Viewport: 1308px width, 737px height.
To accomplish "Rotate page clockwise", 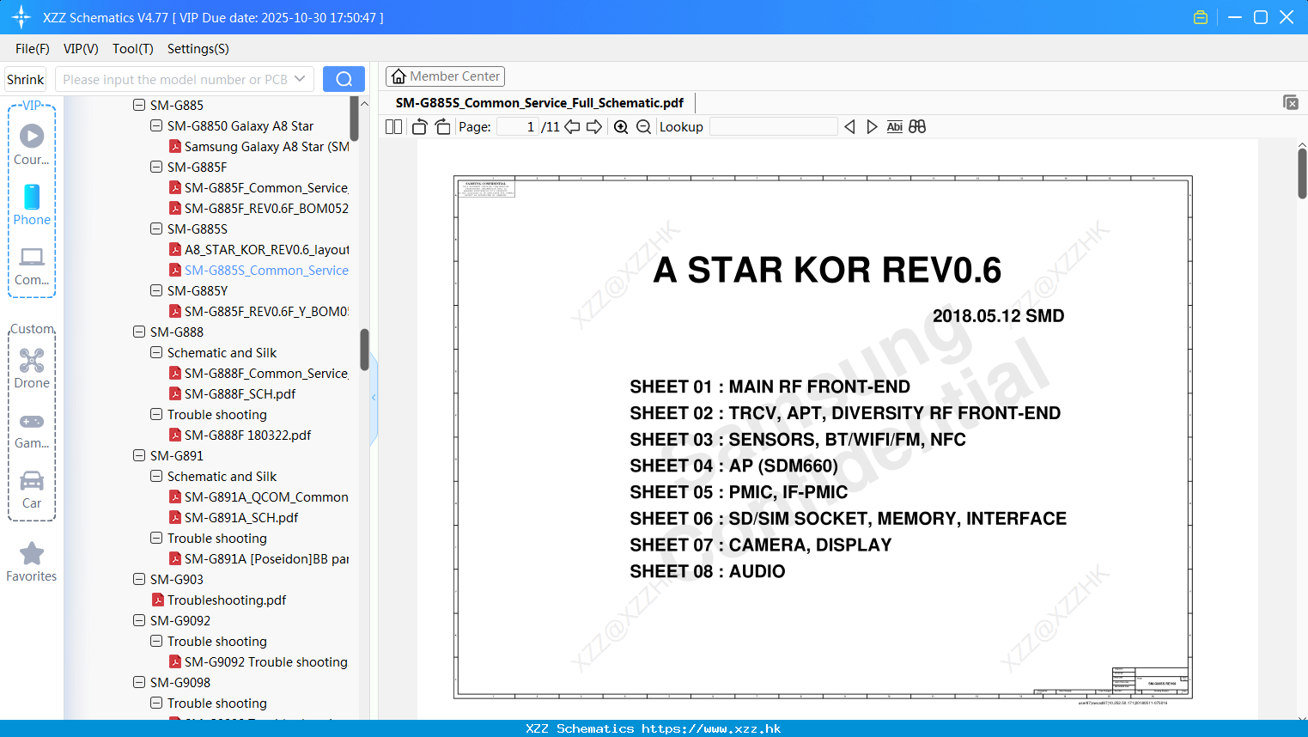I will 442,126.
